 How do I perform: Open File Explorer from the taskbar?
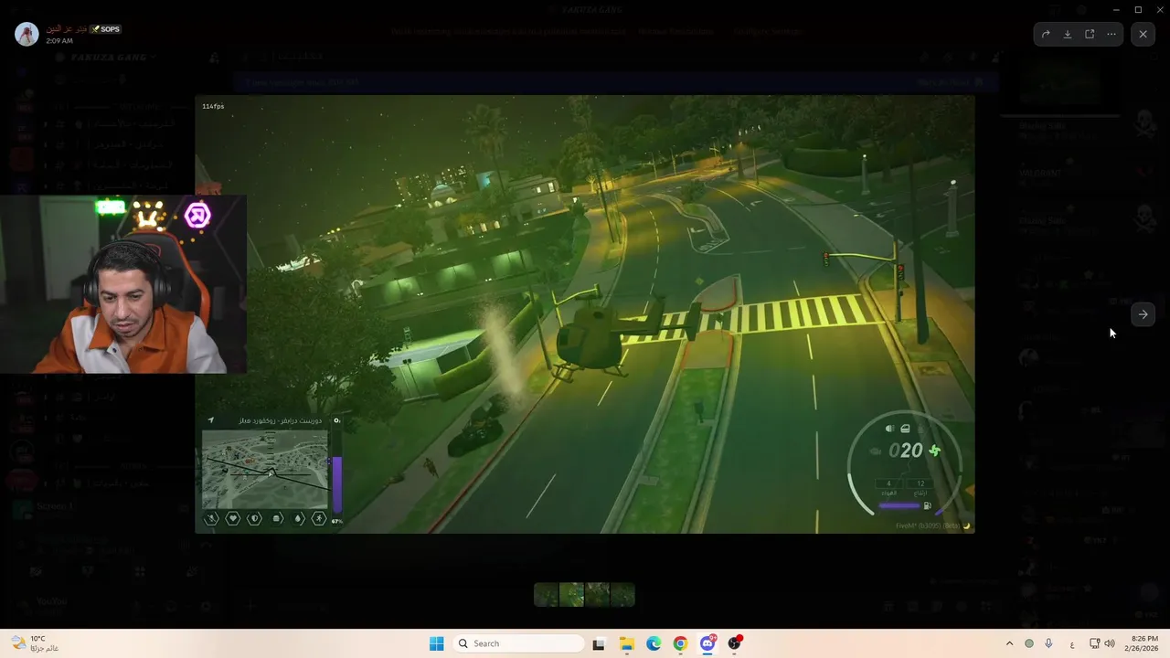[627, 643]
